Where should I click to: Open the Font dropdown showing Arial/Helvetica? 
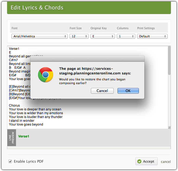pos(39,36)
